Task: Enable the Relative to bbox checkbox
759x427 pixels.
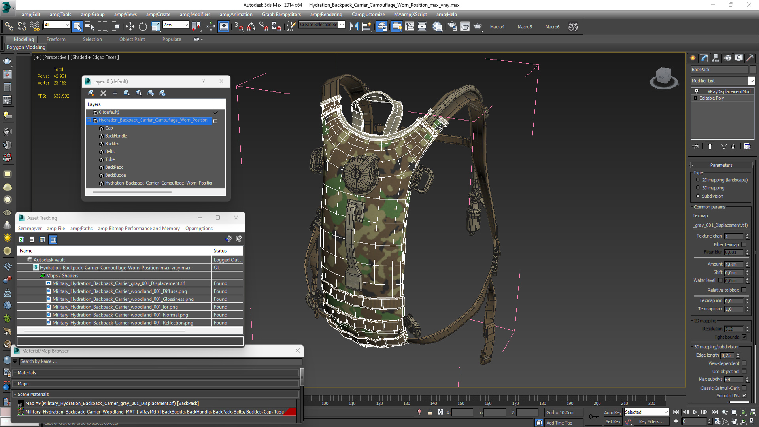Action: pos(744,290)
